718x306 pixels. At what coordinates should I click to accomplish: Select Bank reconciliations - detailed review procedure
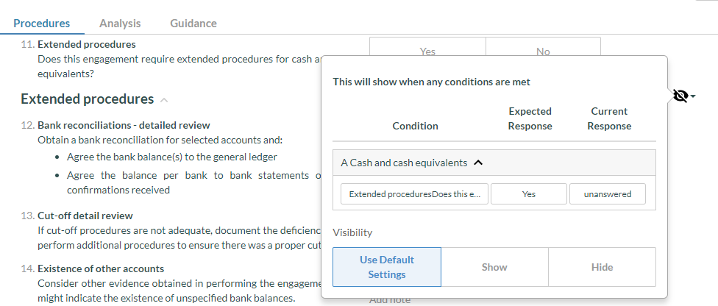pyautogui.click(x=123, y=125)
